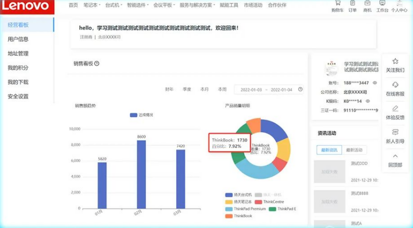
Task: Click the yellow 扬天笔记本 donut slice
Action: click(x=284, y=149)
